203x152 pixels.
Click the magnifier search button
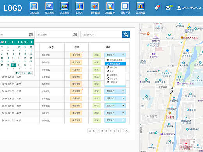pos(126,34)
